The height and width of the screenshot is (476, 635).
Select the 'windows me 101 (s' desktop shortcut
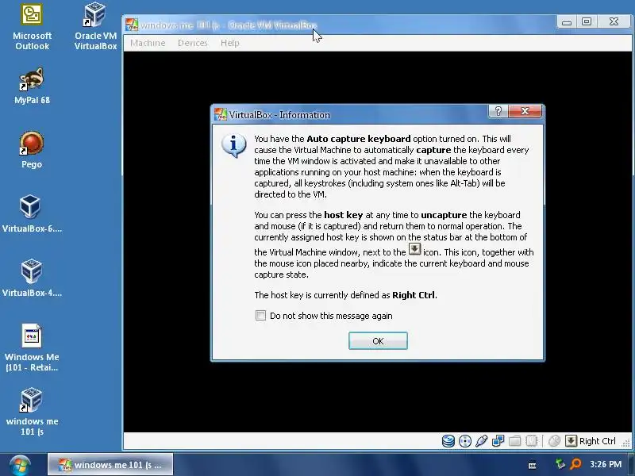32,412
